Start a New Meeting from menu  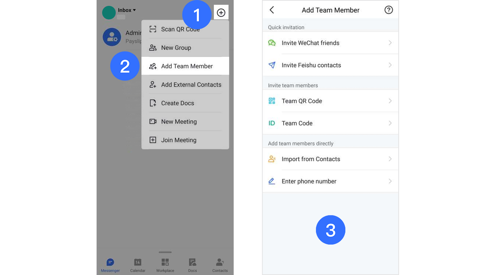179,121
